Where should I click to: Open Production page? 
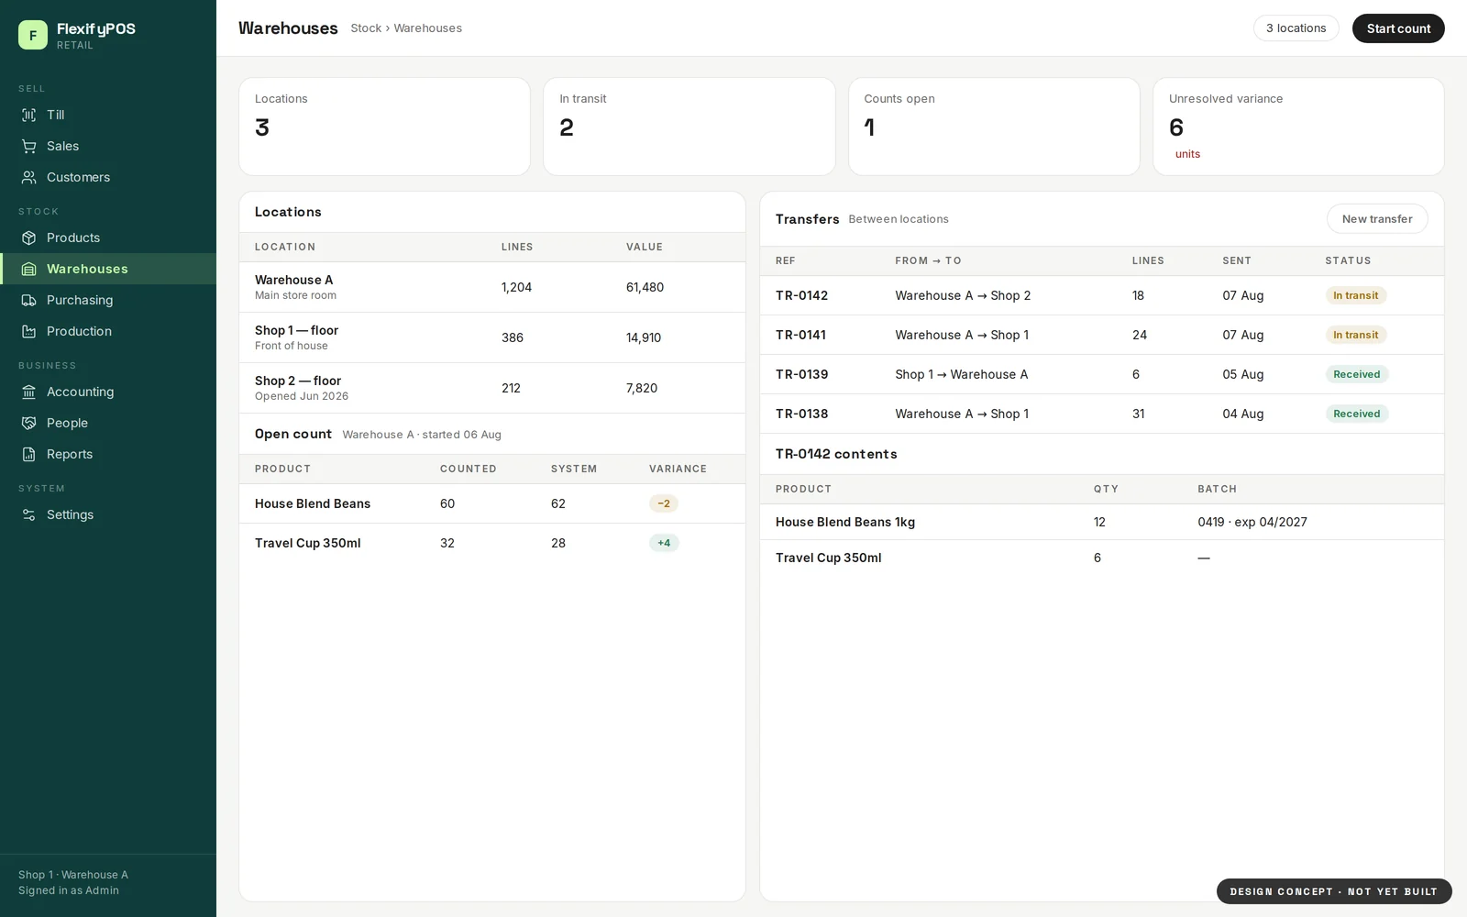click(108, 331)
